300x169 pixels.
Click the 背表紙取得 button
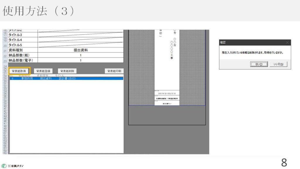[x=19, y=71]
